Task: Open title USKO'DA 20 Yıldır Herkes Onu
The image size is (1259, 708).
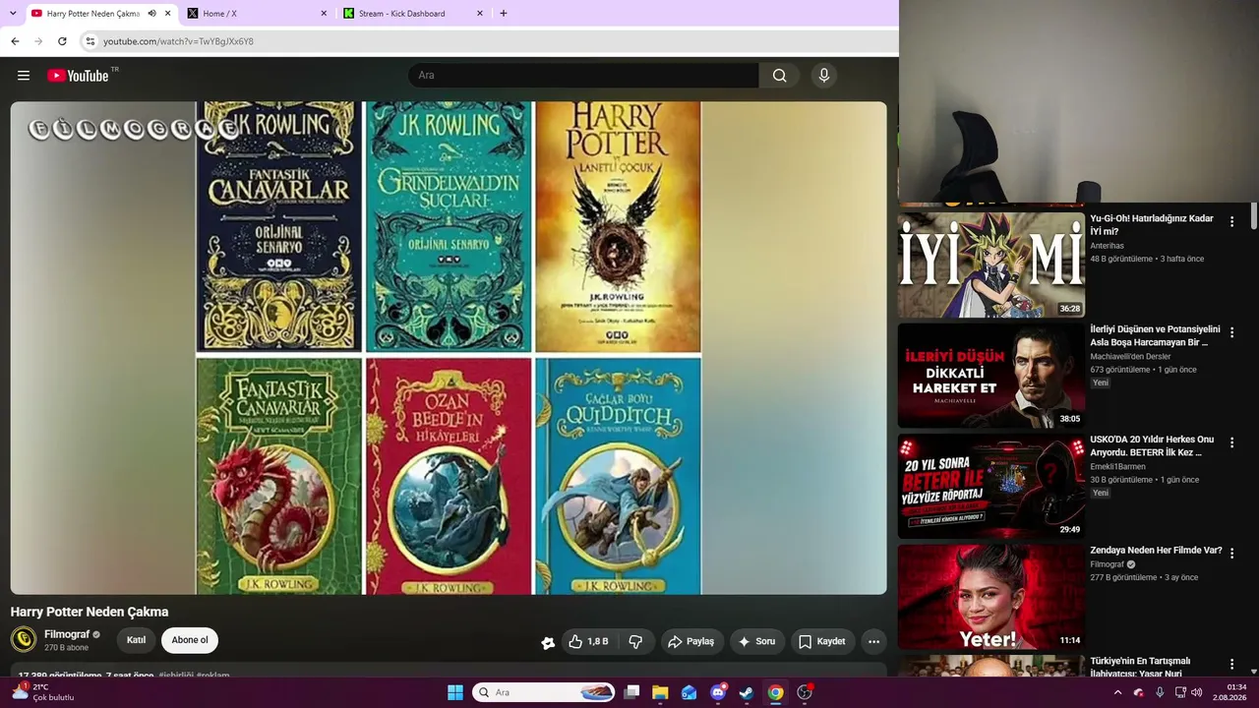Action: pos(1152,445)
